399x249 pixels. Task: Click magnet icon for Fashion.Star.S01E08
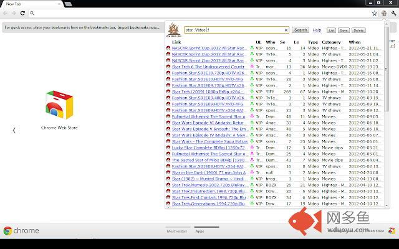pyautogui.click(x=168, y=166)
